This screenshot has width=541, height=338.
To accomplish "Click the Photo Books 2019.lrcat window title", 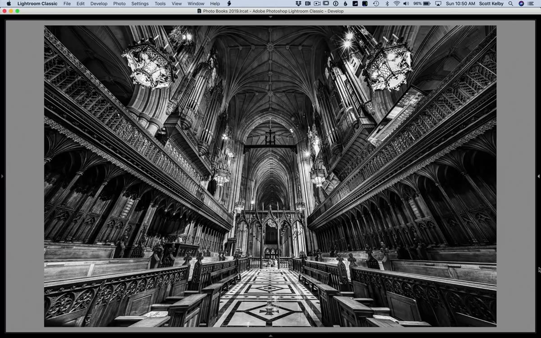I will click(x=273, y=11).
